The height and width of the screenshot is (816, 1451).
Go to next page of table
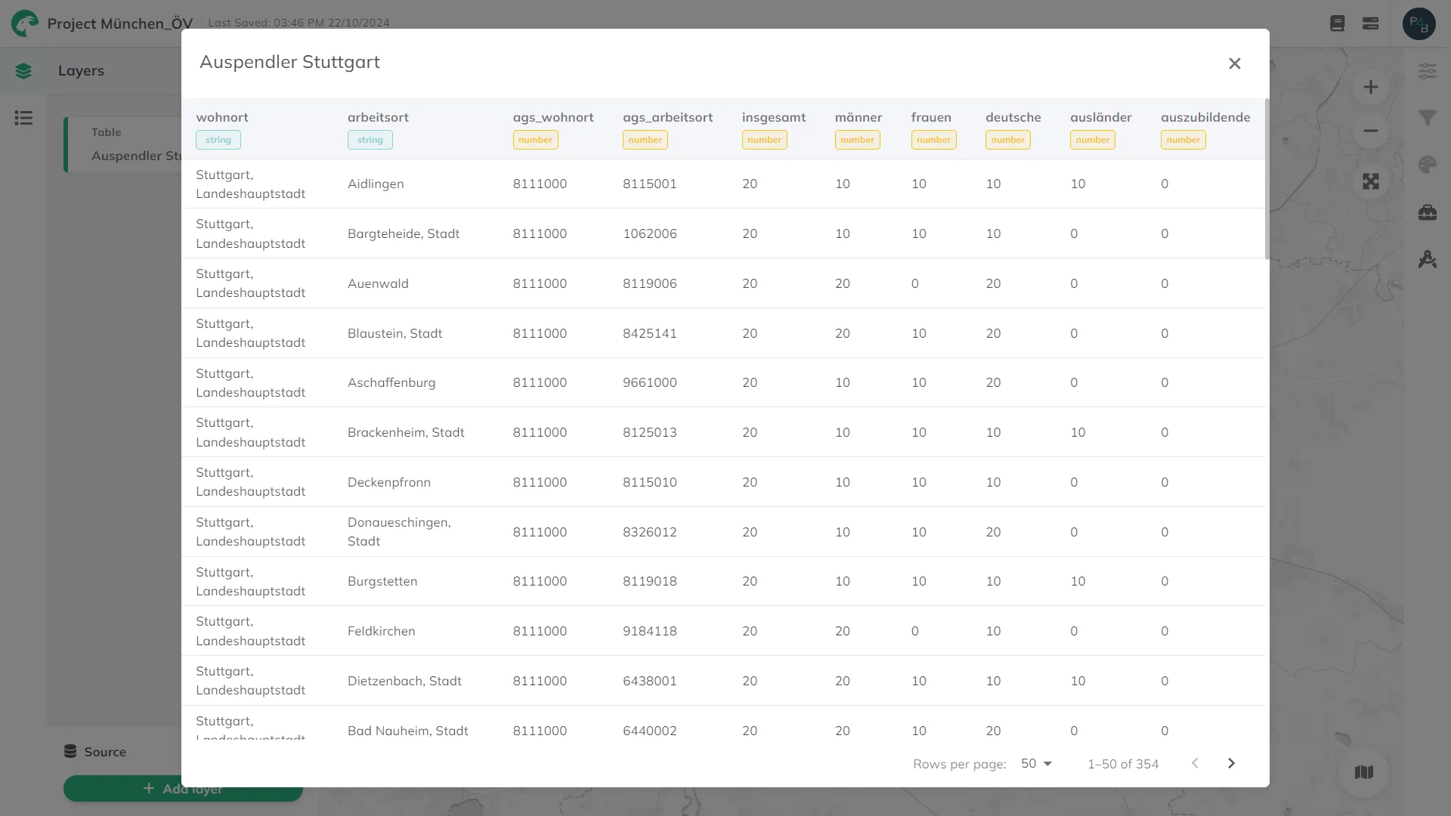point(1231,764)
